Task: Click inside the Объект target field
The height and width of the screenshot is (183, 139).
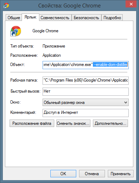Action: [x=85, y=65]
